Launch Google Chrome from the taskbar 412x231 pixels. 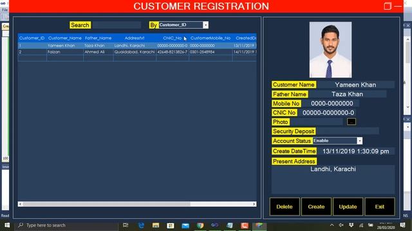200,225
